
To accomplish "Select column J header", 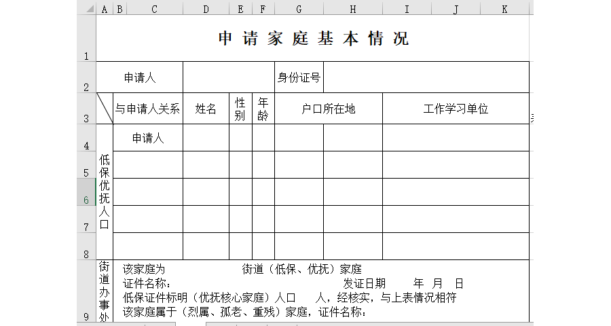I will pos(456,10).
